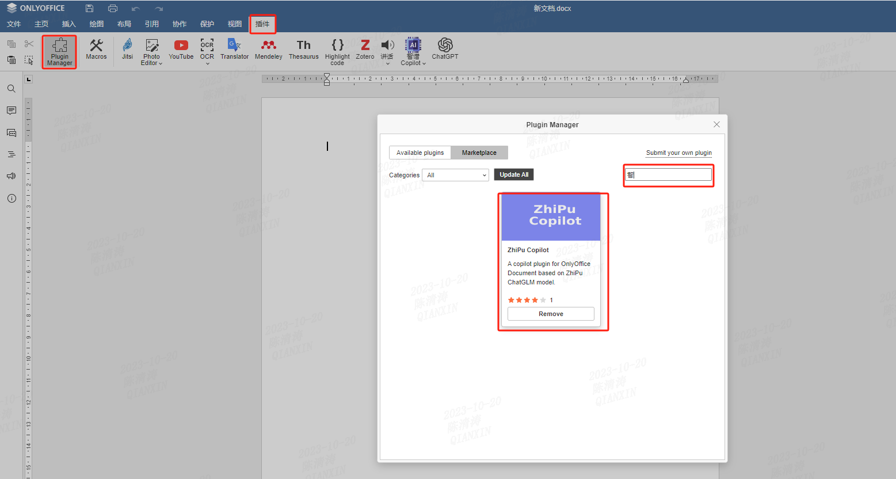Open the Highlight code plugin

click(337, 52)
